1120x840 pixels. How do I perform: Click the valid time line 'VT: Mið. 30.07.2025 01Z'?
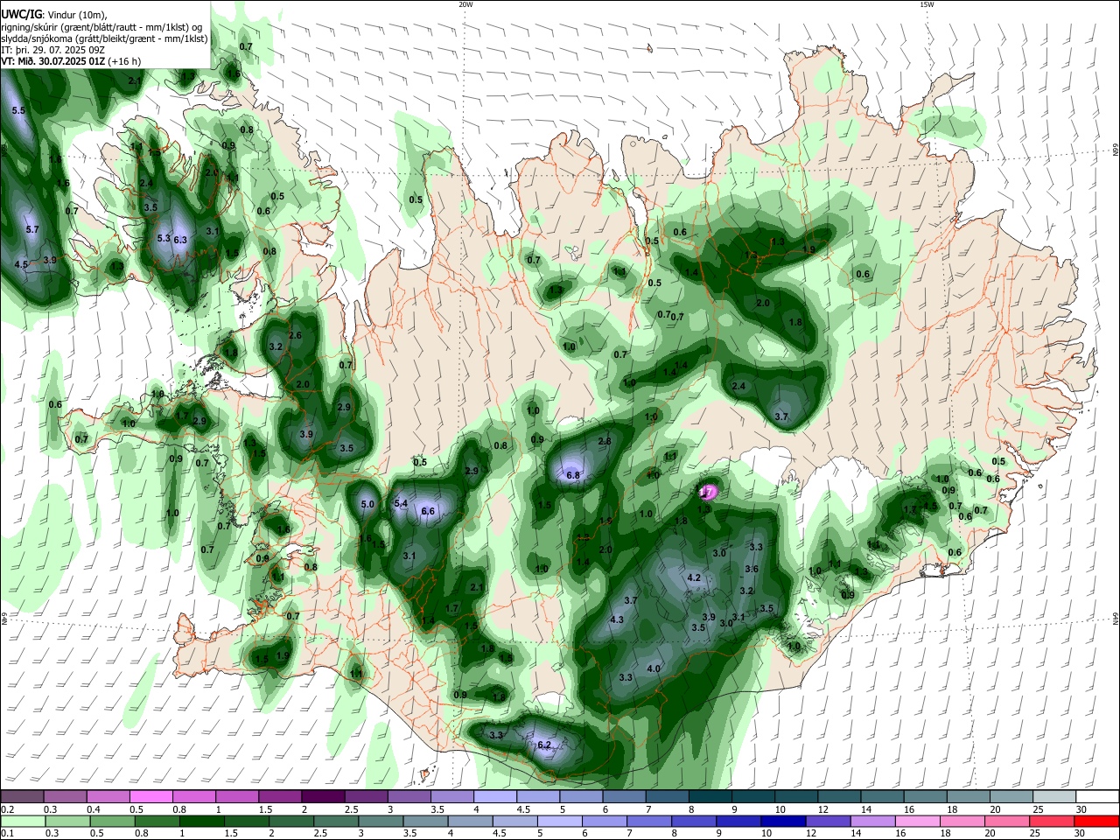[x=54, y=62]
